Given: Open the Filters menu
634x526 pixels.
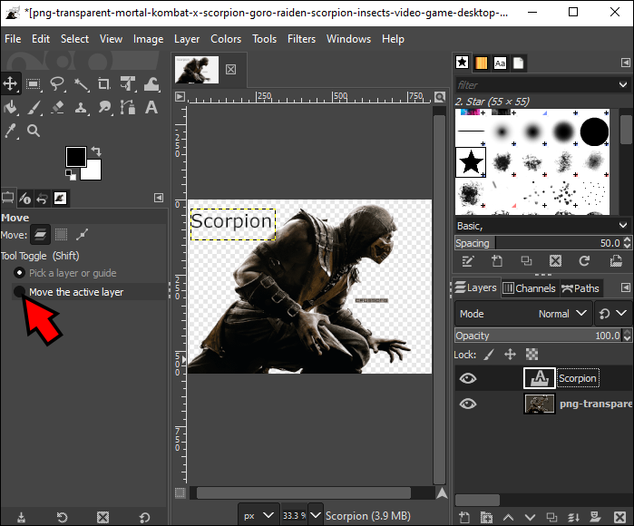Looking at the screenshot, I should pyautogui.click(x=301, y=39).
